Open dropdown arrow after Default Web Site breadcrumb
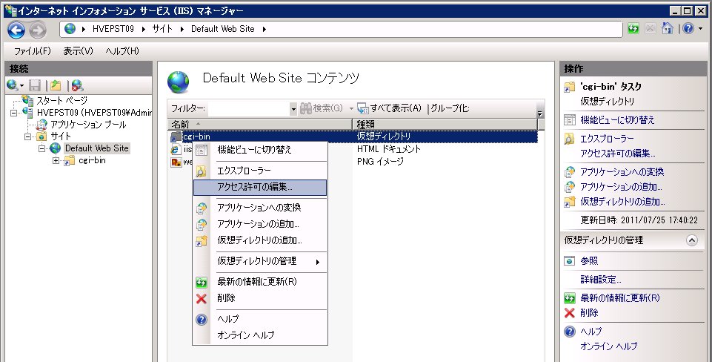Image resolution: width=712 pixels, height=362 pixels. coord(264,29)
